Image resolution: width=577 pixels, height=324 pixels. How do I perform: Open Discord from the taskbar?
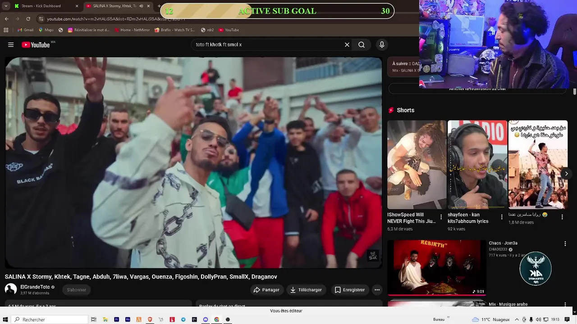pyautogui.click(x=206, y=319)
